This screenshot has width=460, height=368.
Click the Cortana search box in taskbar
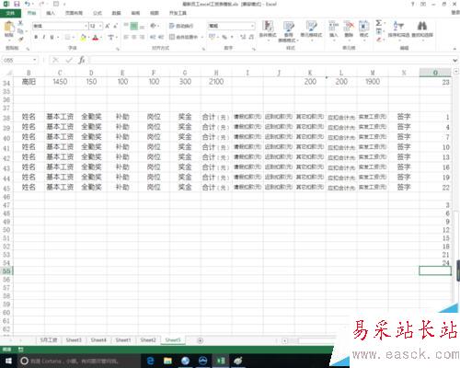tap(78, 361)
